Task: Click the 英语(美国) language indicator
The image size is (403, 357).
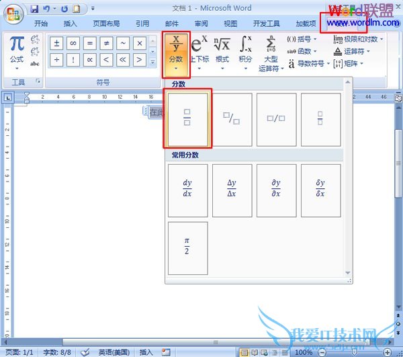Action: click(x=114, y=352)
